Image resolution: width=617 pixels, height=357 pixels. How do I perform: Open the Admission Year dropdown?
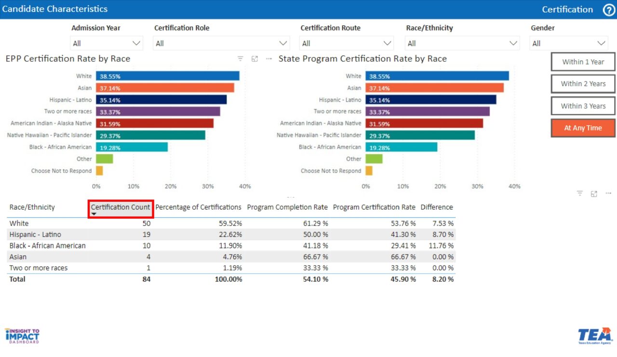[107, 43]
